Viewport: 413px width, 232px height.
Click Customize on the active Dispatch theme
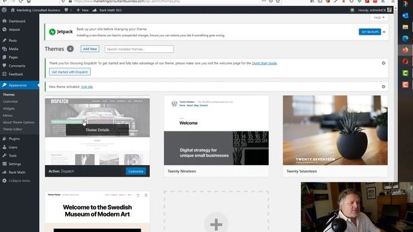(x=136, y=171)
